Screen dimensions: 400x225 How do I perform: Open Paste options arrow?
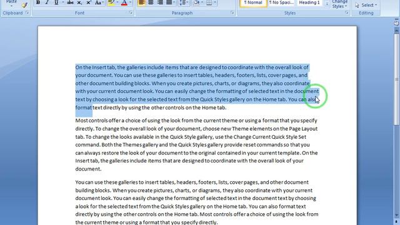pos(11,6)
